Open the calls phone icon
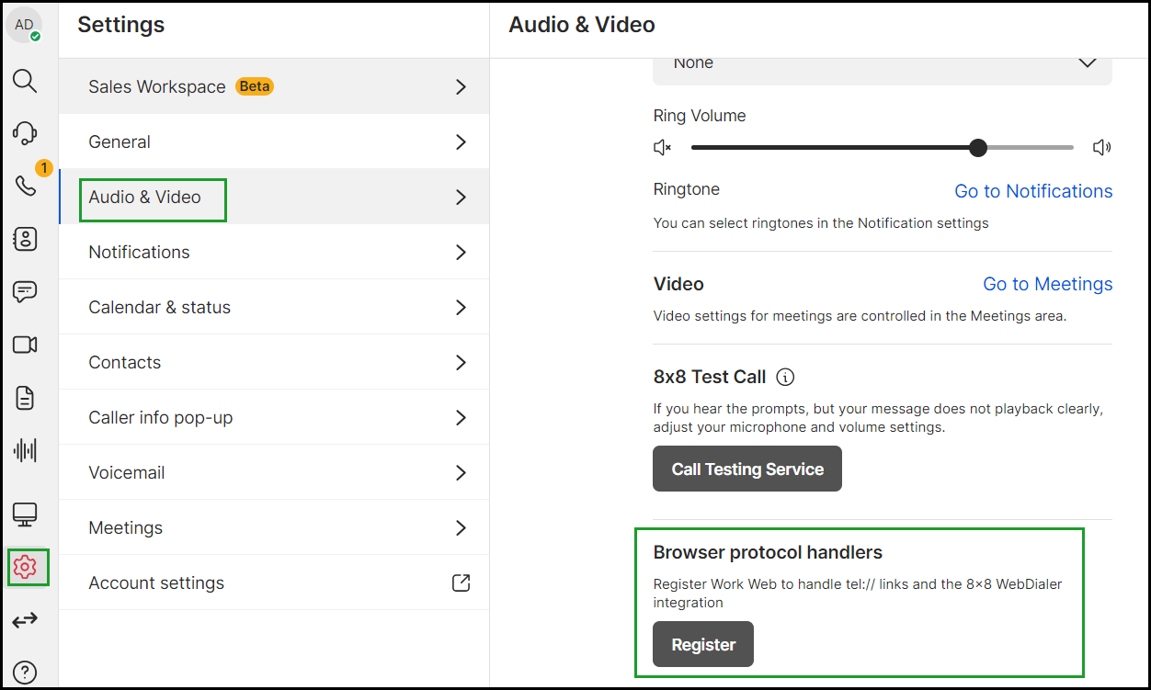1151x690 pixels. point(25,186)
